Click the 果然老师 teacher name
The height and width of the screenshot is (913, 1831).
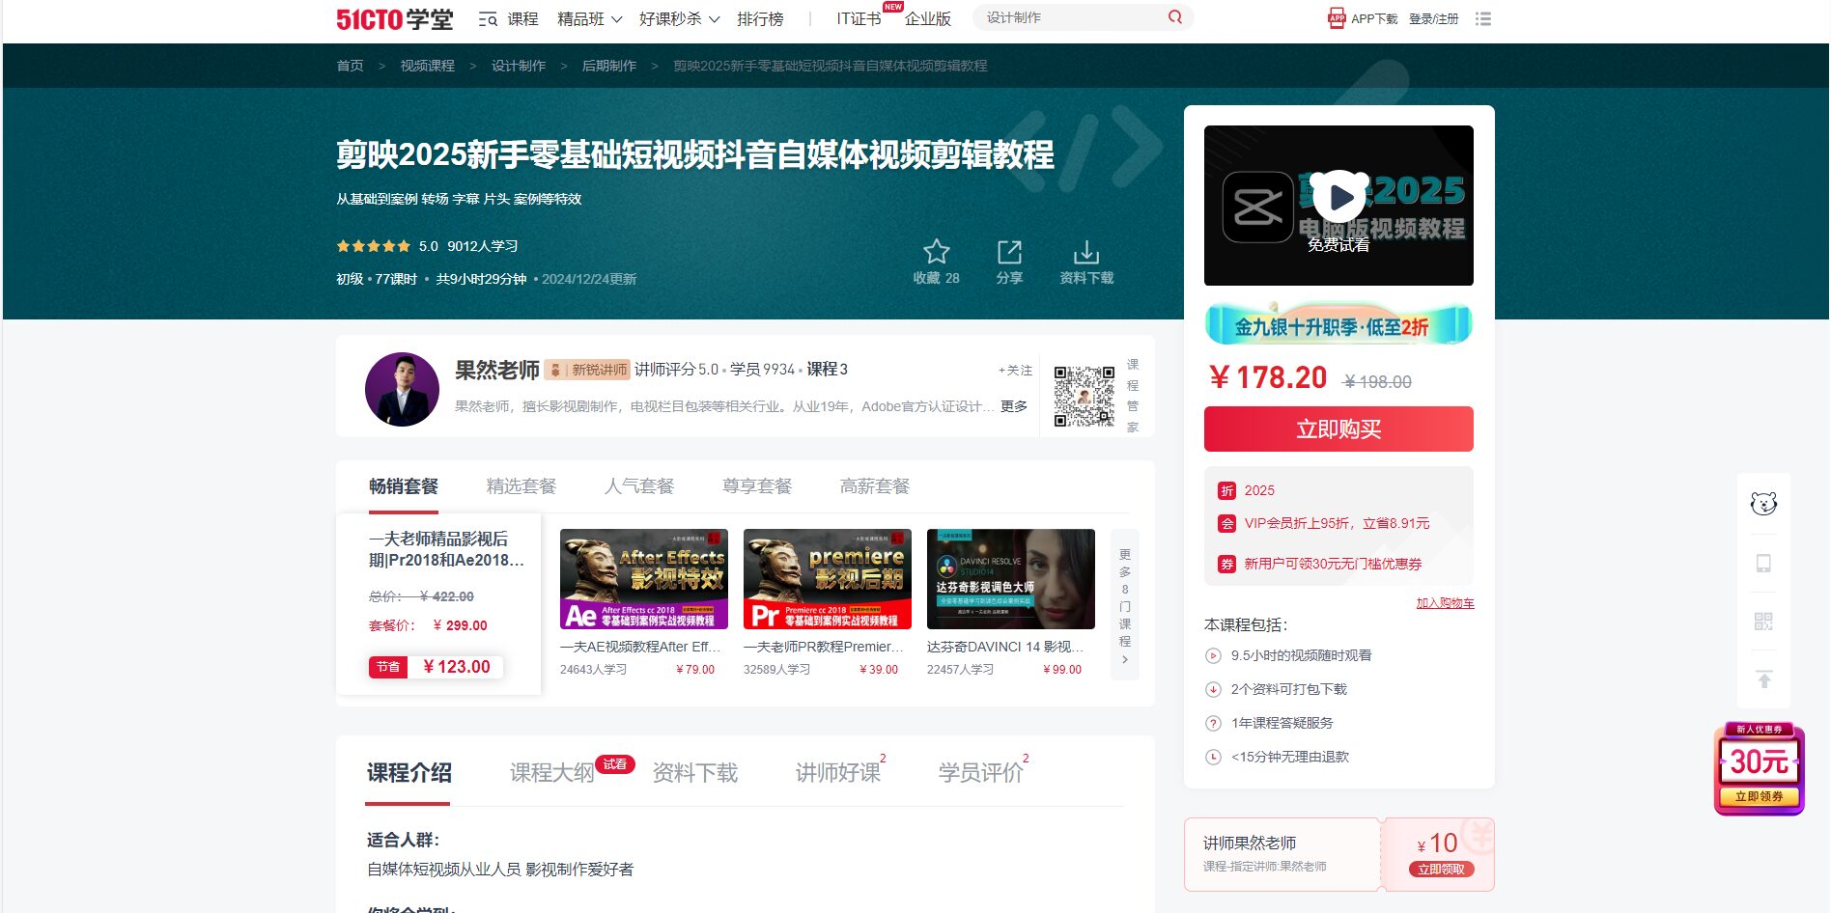coord(497,371)
